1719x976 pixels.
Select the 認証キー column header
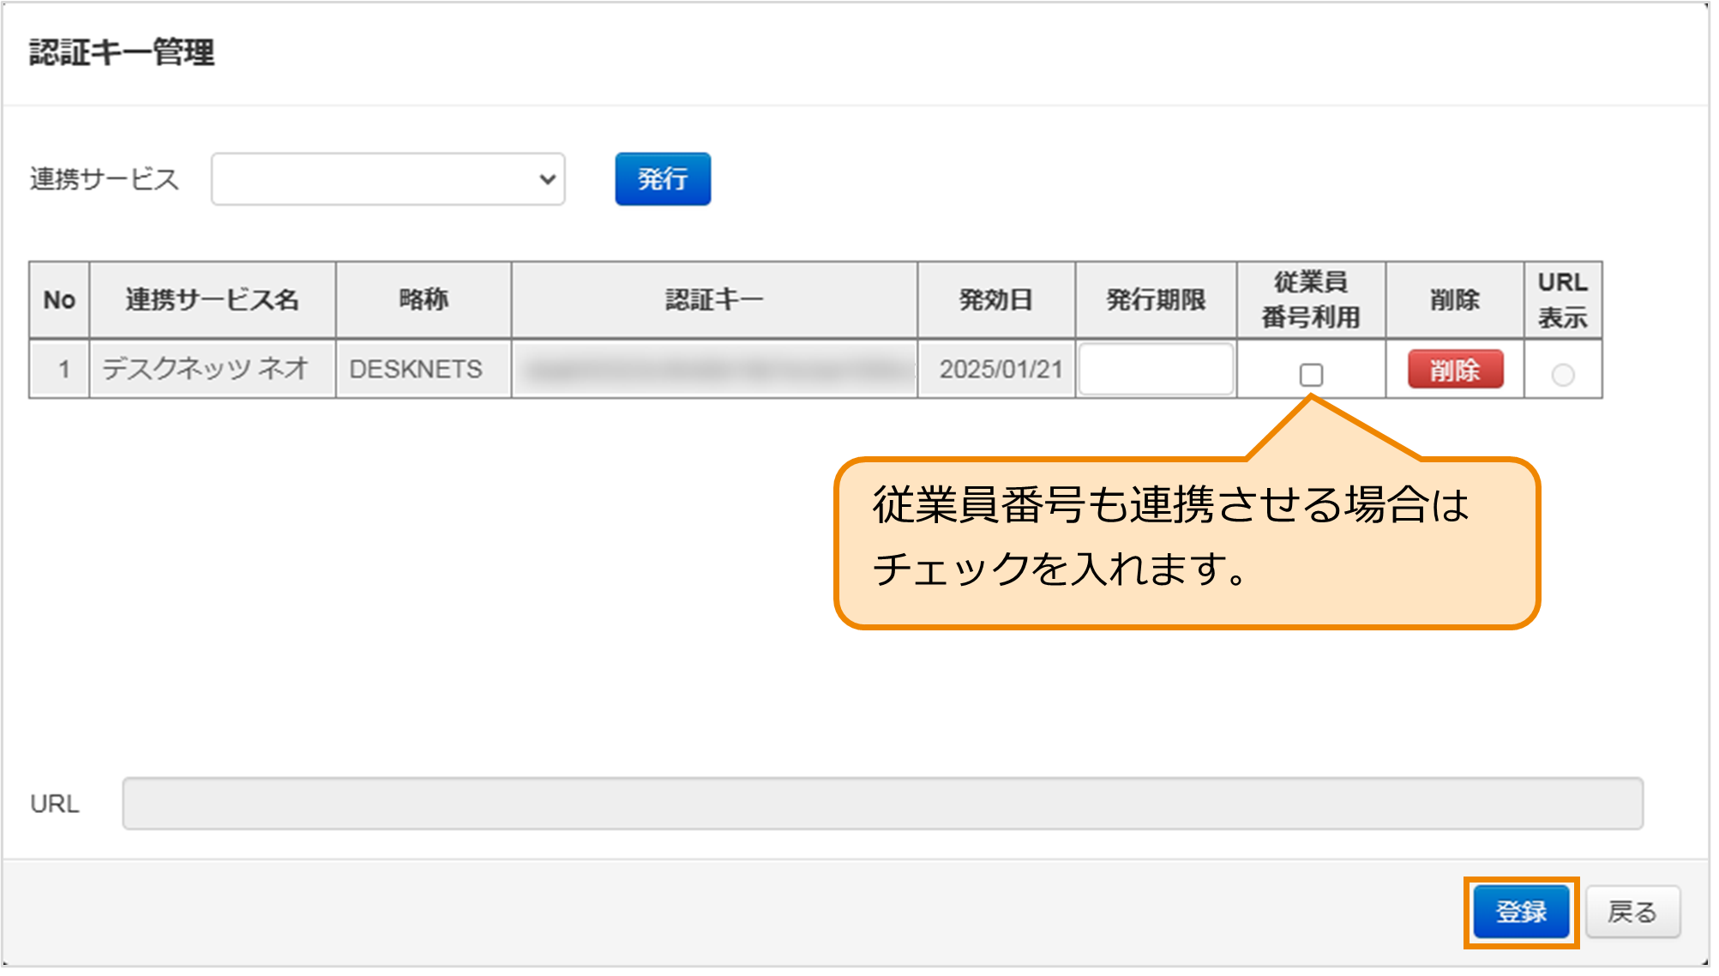pos(714,299)
